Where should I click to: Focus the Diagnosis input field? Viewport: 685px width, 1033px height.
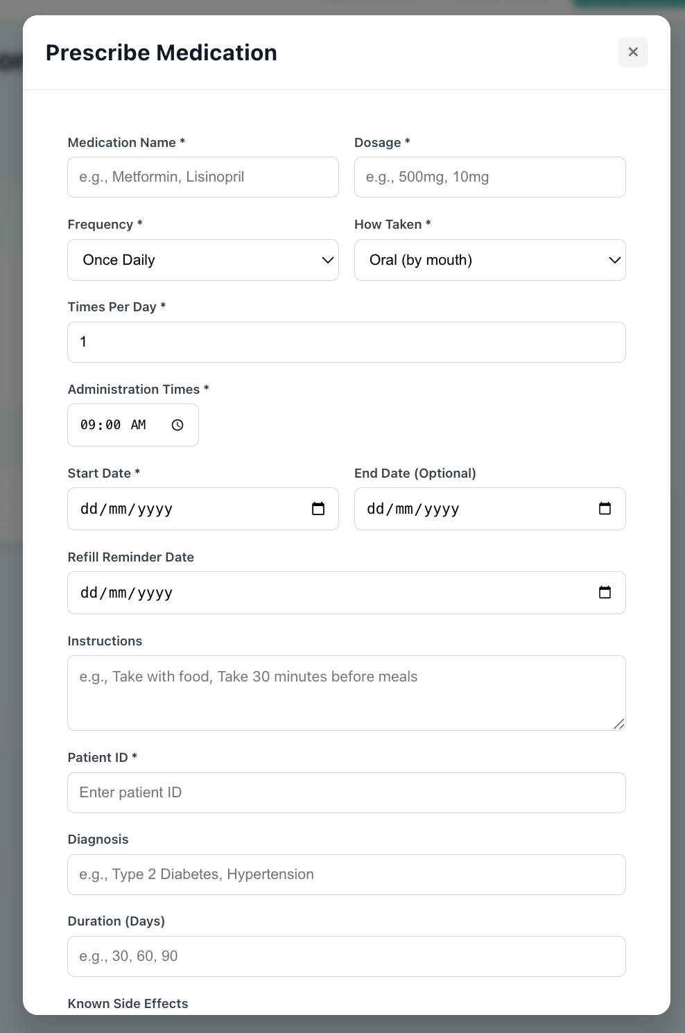tap(347, 874)
